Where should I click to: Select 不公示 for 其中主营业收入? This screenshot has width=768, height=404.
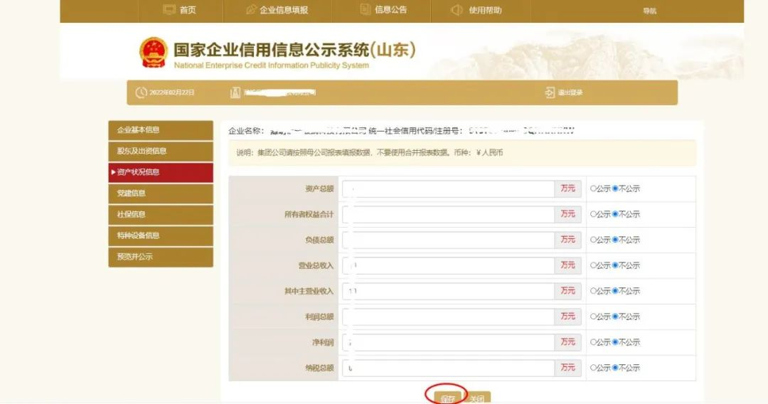tap(615, 291)
